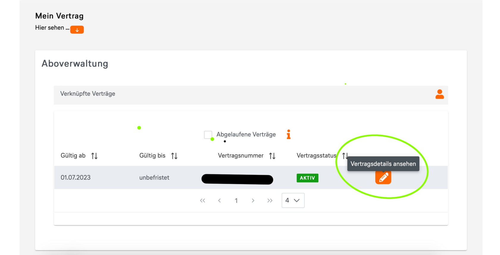Go to first page with double-left arrows
The height and width of the screenshot is (255, 500).
click(203, 201)
